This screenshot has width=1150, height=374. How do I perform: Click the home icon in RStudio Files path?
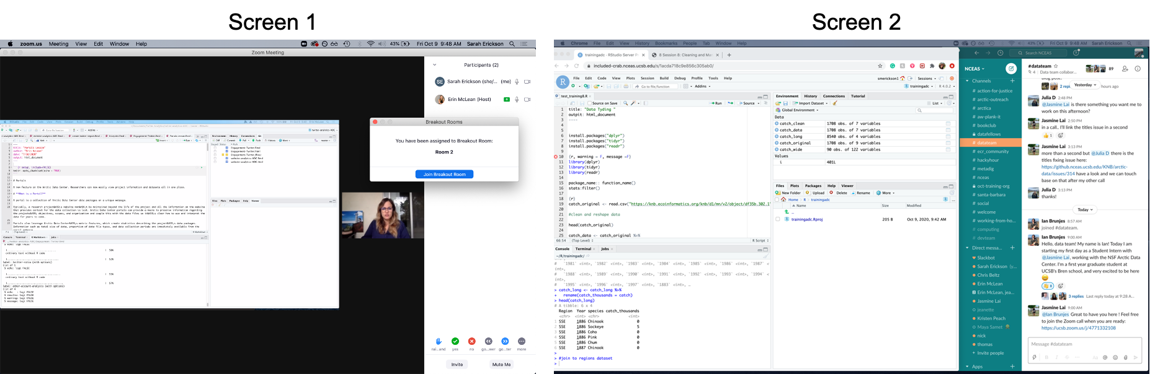pyautogui.click(x=783, y=199)
